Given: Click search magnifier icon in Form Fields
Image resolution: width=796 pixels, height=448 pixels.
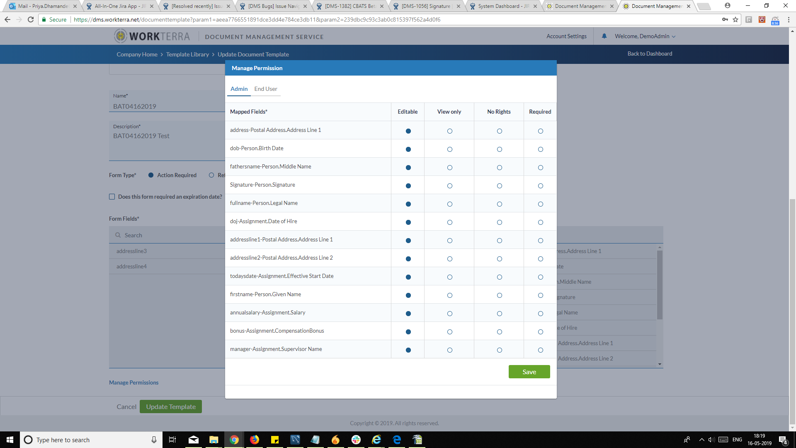Looking at the screenshot, I should (118, 235).
